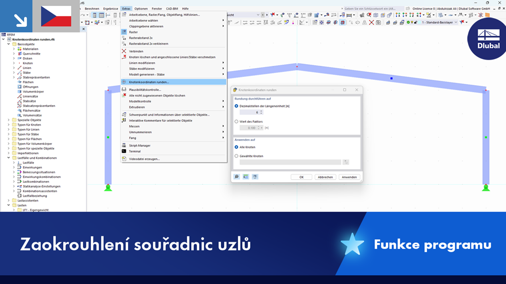The height and width of the screenshot is (284, 506).
Task: Set view in X direction toolbar icon
Action: pos(398,15)
